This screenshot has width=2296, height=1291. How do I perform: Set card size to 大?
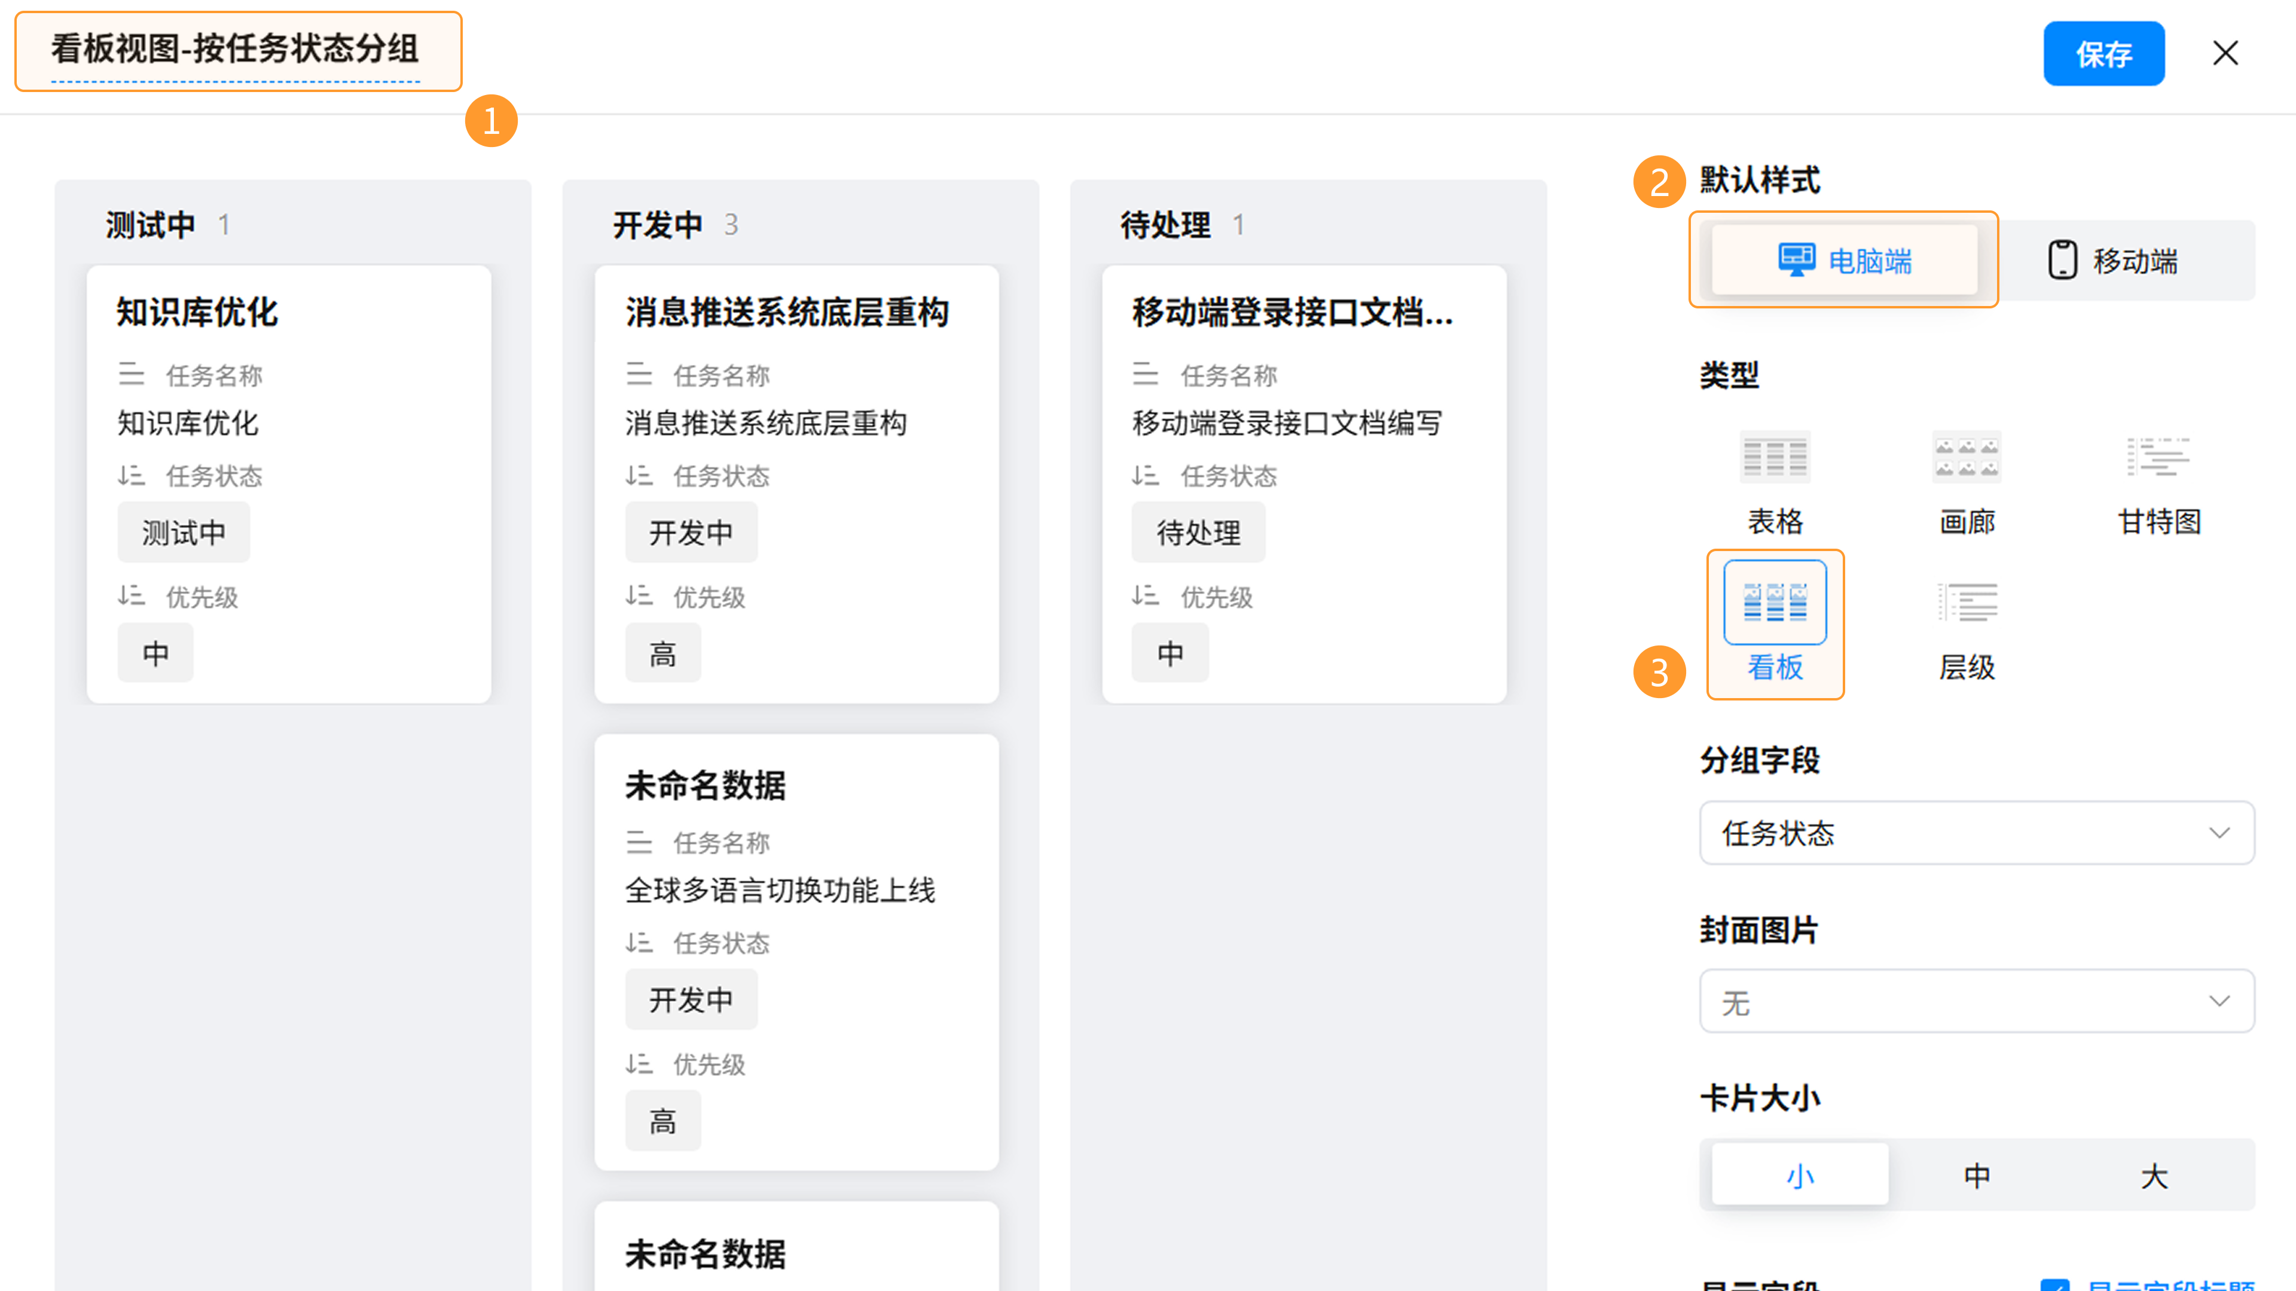coord(2153,1175)
